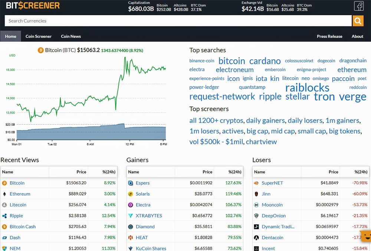The height and width of the screenshot is (251, 371).
Task: Open the raiblocks top search link
Action: [307, 88]
